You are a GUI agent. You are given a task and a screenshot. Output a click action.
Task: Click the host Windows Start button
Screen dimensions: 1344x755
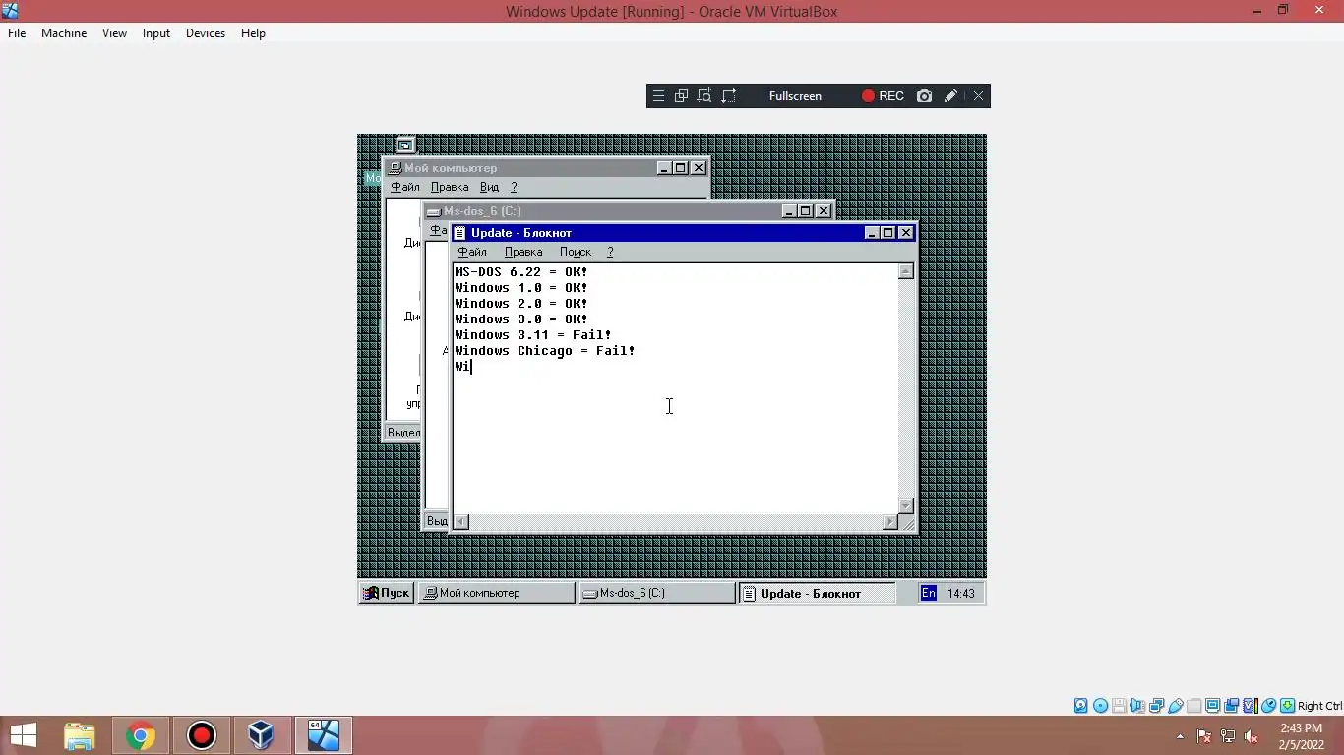[24, 735]
